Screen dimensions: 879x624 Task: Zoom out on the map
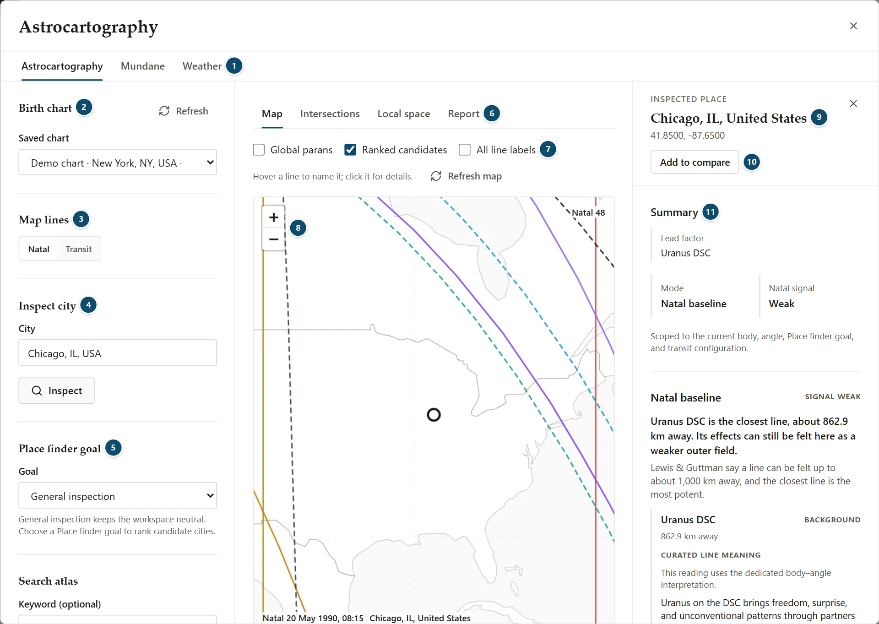[x=274, y=239]
